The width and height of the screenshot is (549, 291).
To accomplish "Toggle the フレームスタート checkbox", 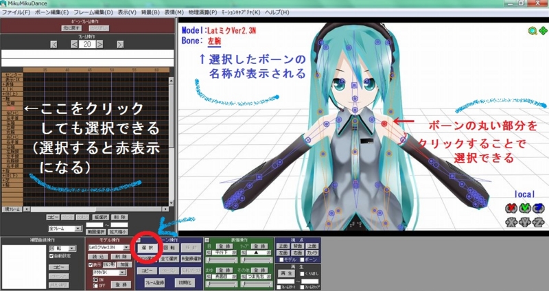I will pyautogui.click(x=279, y=287).
